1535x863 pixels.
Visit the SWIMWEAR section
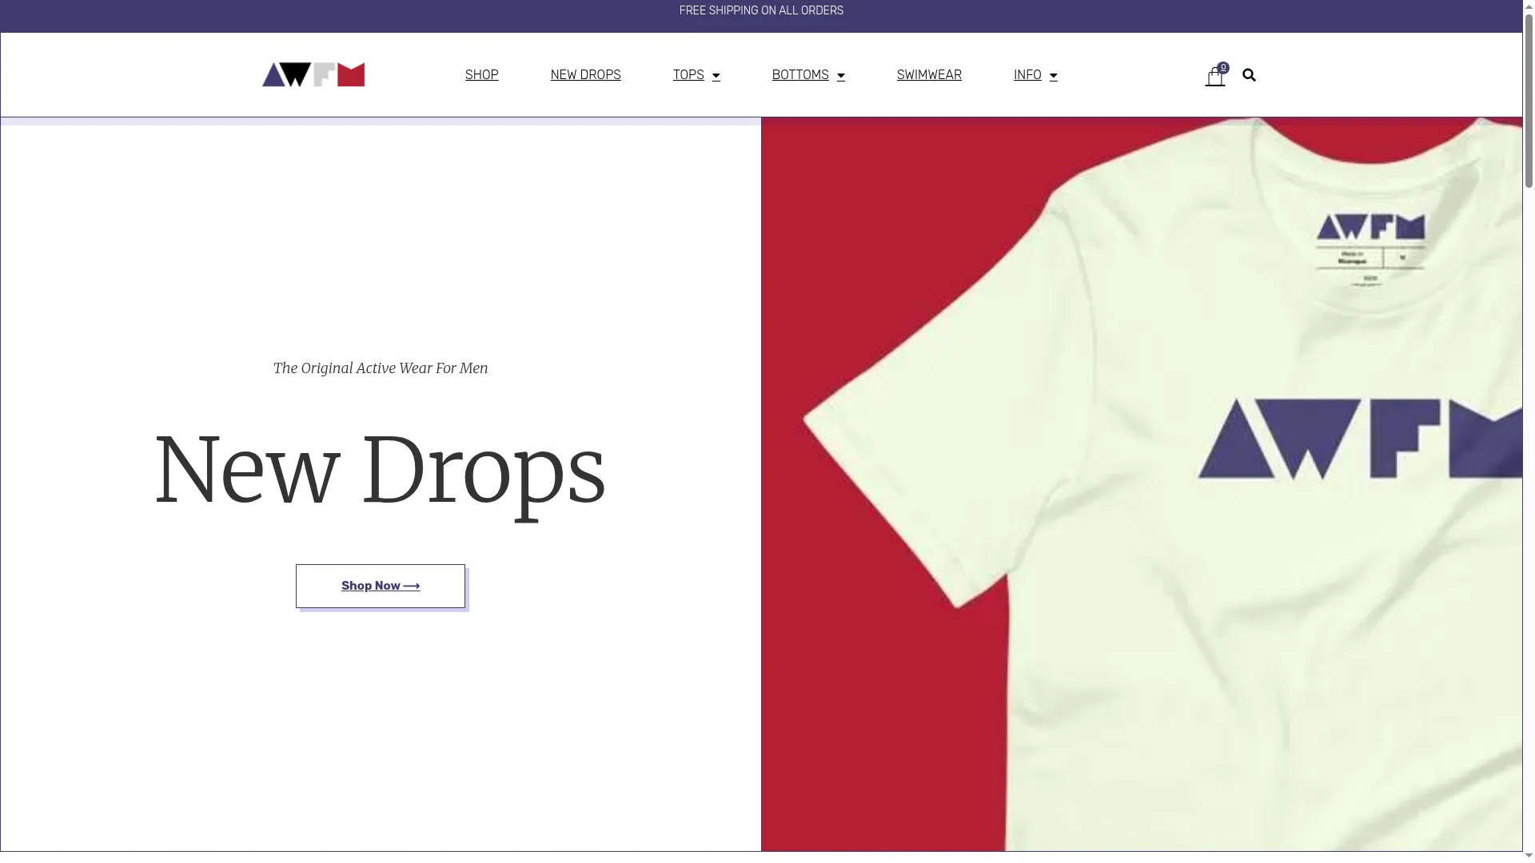coord(929,75)
